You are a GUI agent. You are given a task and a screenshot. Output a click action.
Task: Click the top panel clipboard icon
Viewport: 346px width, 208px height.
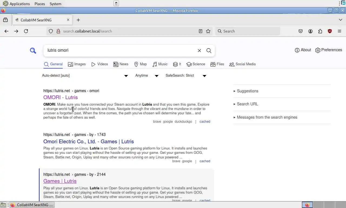[x=116, y=4]
